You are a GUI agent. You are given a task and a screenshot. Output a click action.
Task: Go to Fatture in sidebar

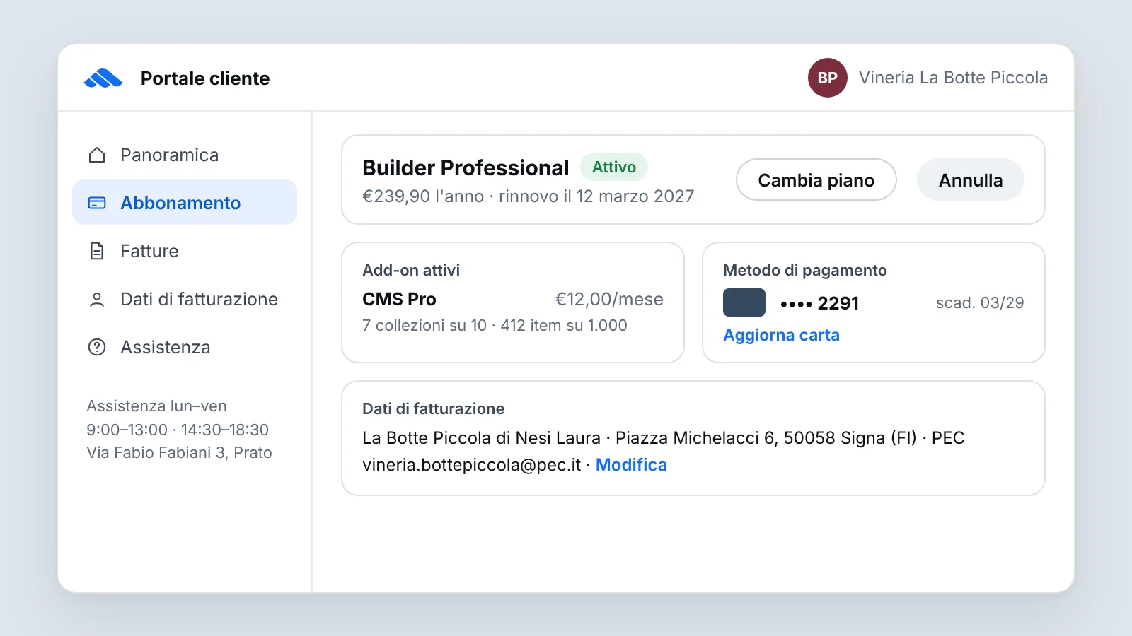coord(185,251)
